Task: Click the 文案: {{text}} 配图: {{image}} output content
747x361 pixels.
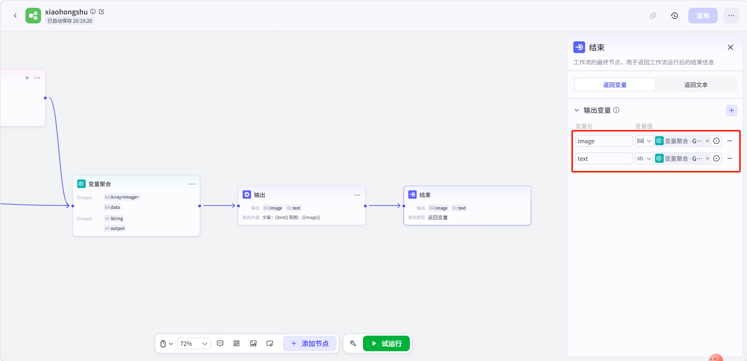Action: pyautogui.click(x=291, y=217)
